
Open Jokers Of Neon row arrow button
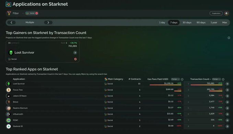[227, 96]
